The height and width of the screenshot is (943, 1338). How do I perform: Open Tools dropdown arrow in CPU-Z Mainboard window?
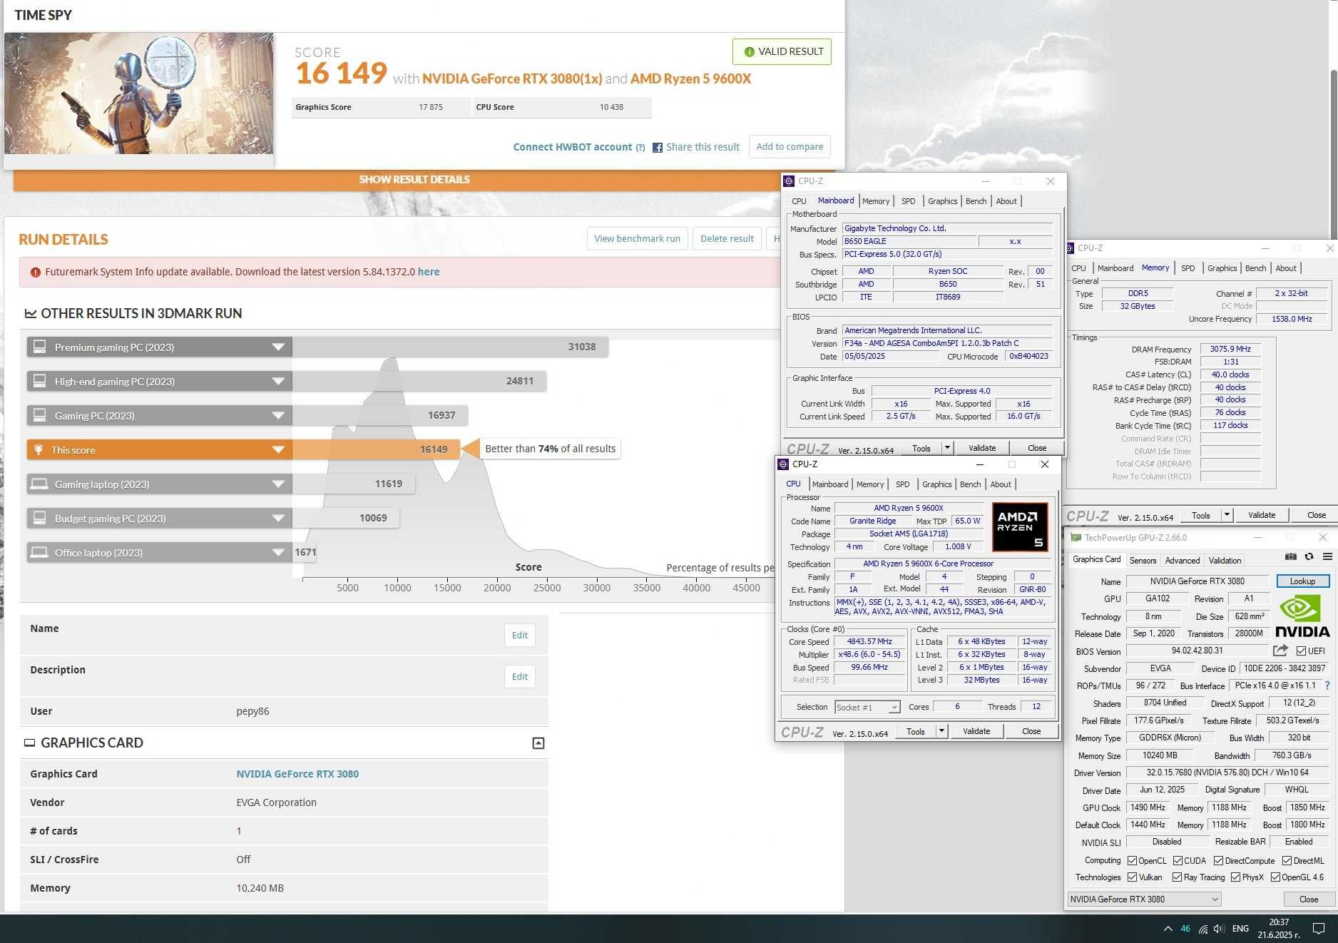click(x=947, y=448)
